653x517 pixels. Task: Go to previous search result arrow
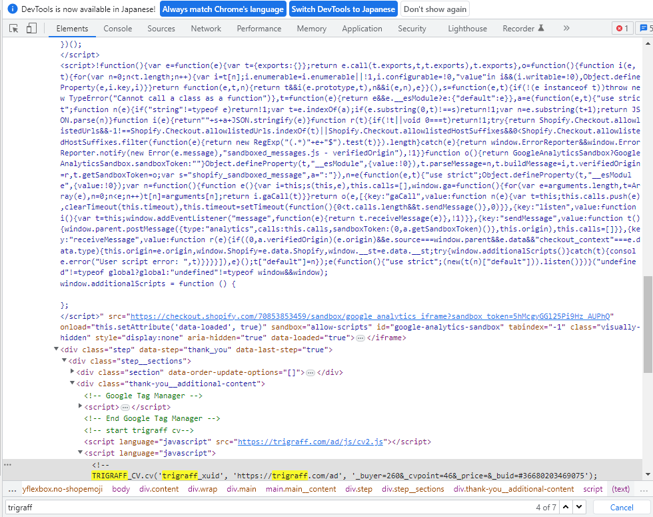(x=566, y=507)
